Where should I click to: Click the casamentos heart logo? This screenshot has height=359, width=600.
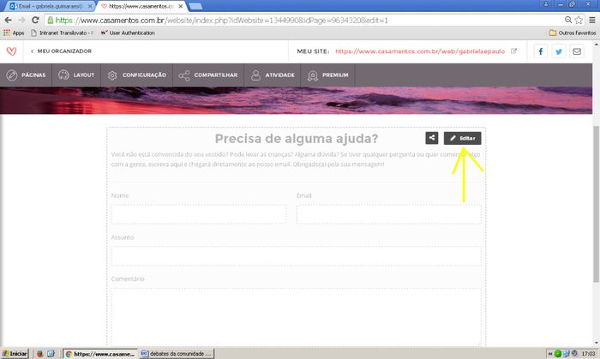[11, 51]
